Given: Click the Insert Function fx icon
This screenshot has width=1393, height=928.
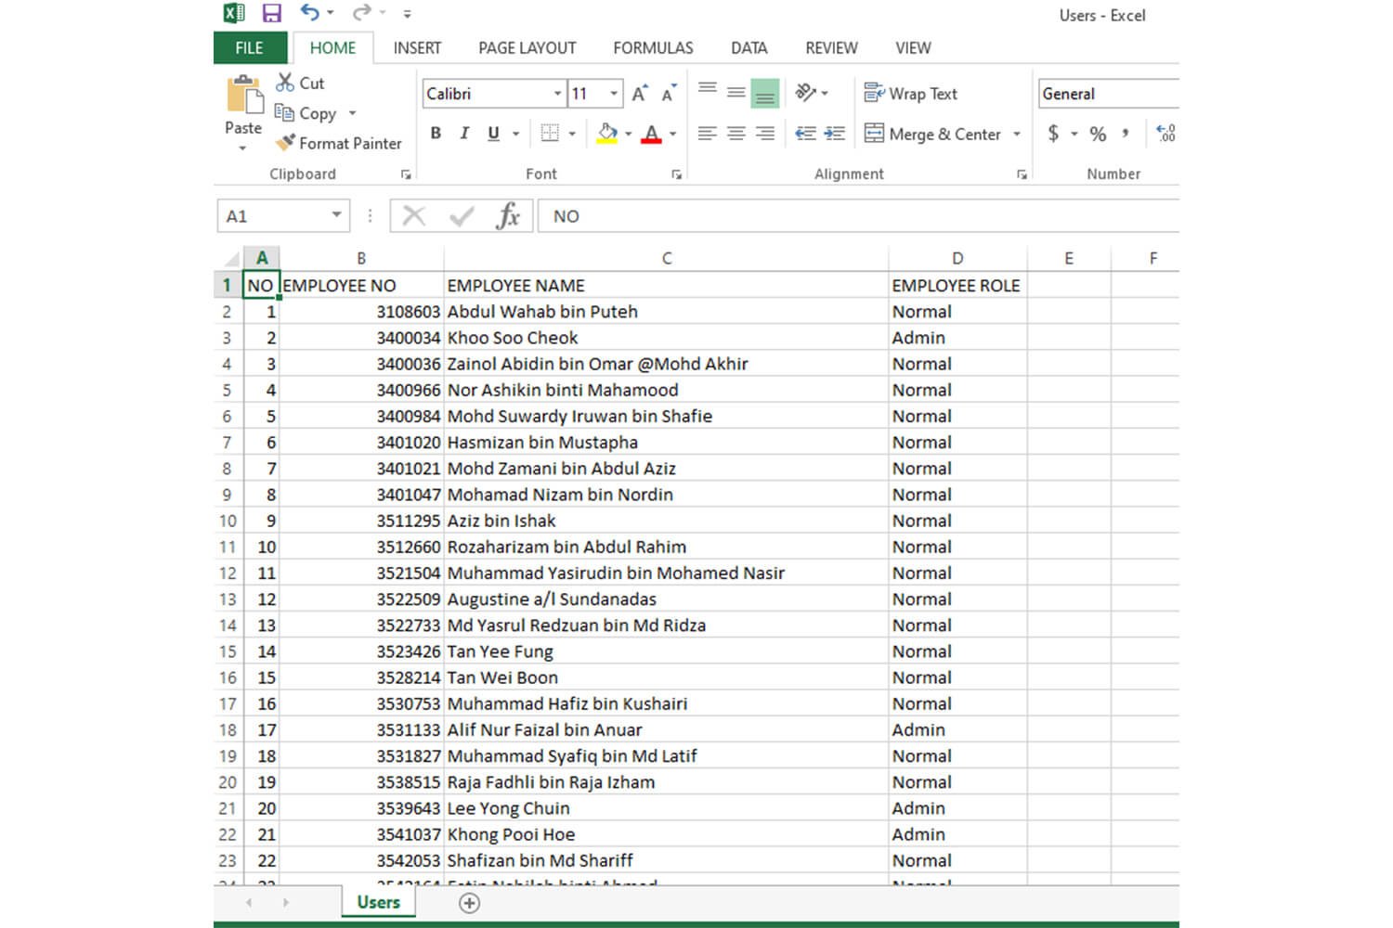Looking at the screenshot, I should coord(507,216).
